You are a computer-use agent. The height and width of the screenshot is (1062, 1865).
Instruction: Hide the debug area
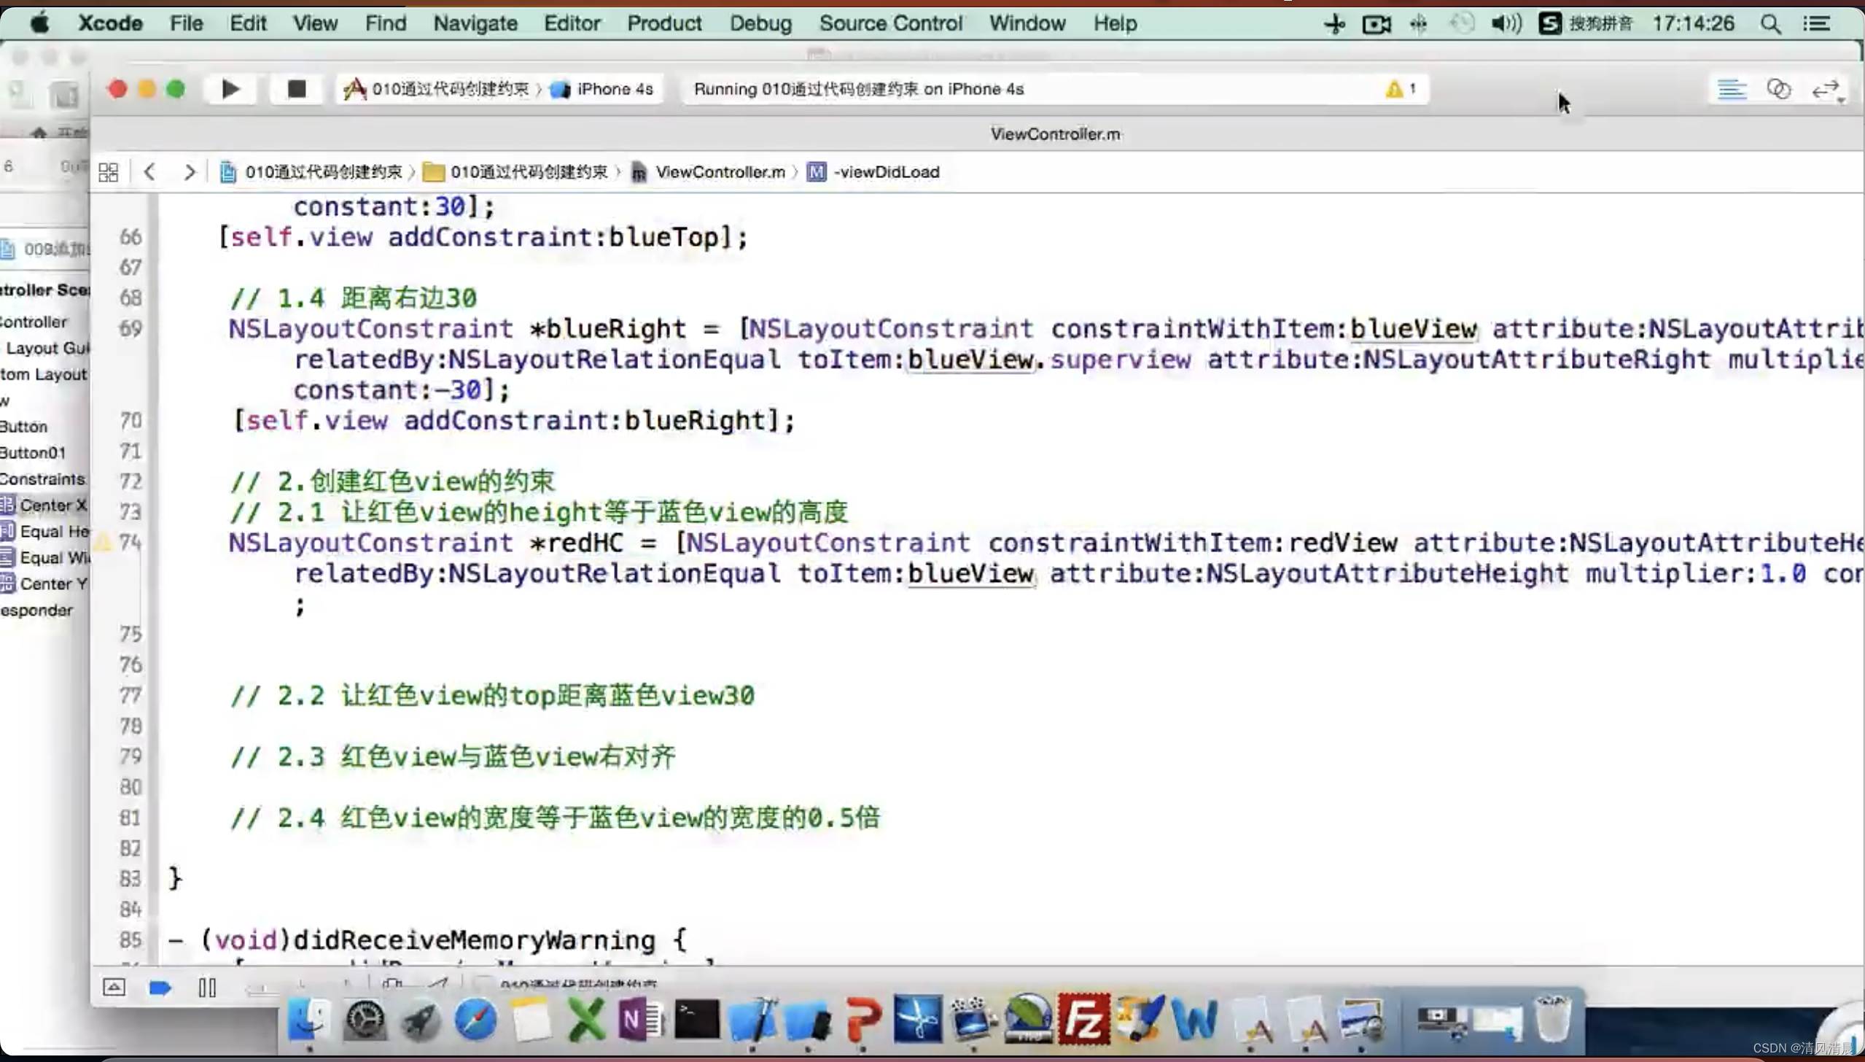point(114,988)
